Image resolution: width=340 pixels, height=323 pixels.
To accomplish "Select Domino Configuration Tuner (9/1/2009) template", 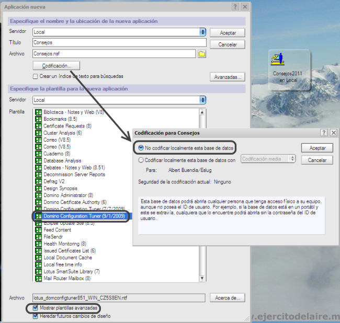I will (84, 216).
